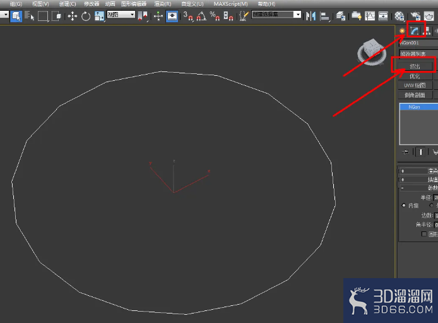Activate Select and Move tool
Image resolution: width=438 pixels, height=323 pixels.
[x=73, y=16]
